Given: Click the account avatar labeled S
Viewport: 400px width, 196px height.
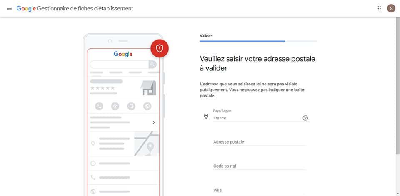Looking at the screenshot, I should pyautogui.click(x=391, y=8).
